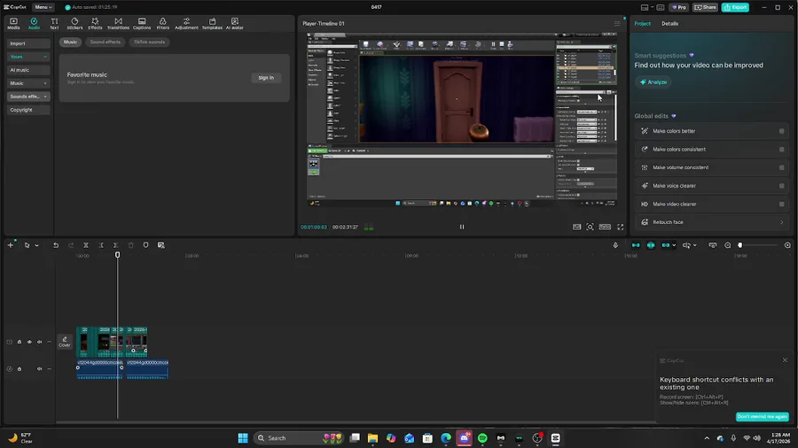Toggle lock on the audio track
The image size is (798, 448).
point(20,368)
